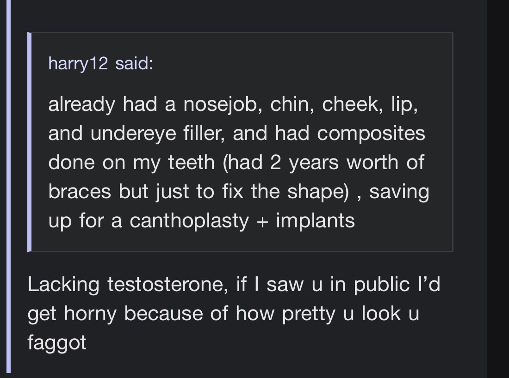Click the word "teeth" in the quote
The image size is (509, 378).
(x=192, y=163)
